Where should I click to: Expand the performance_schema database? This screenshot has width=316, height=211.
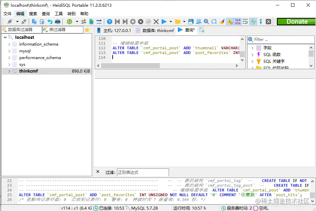coord(9,58)
